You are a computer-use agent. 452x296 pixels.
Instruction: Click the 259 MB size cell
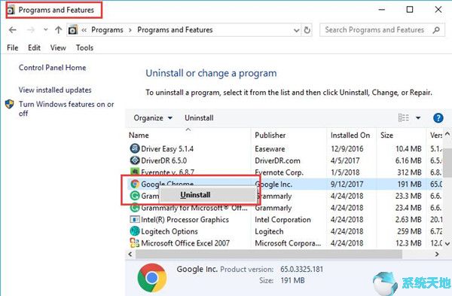tap(409, 231)
